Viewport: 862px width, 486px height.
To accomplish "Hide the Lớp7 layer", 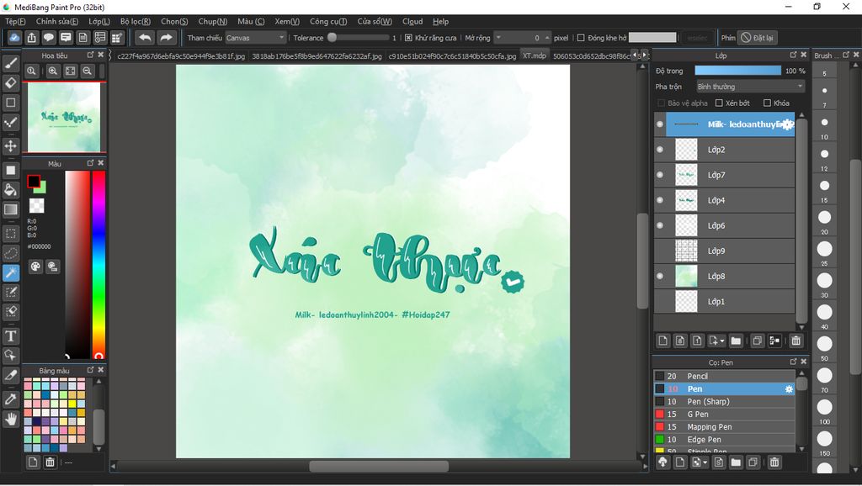I will pos(660,175).
